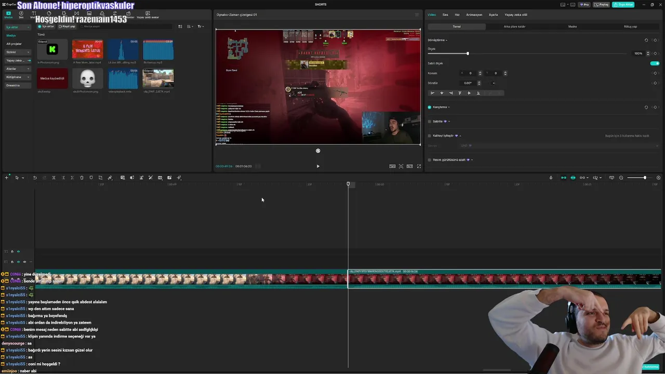Align the clip to horizontal center
Viewport: 665px width, 374px height.
point(442,93)
